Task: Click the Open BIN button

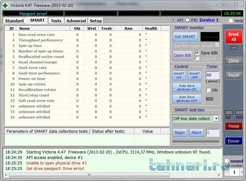Action: point(182,56)
